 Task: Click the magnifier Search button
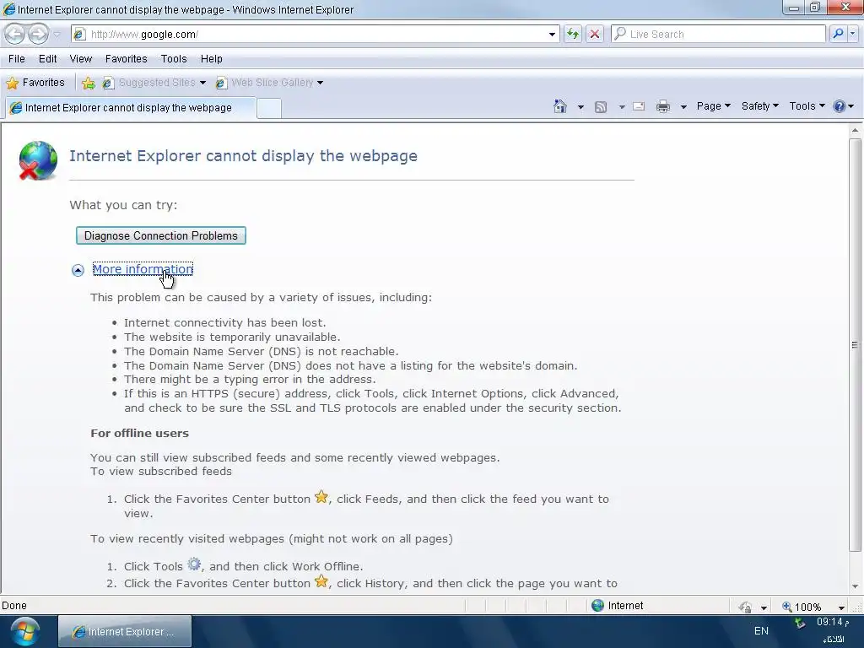point(838,34)
